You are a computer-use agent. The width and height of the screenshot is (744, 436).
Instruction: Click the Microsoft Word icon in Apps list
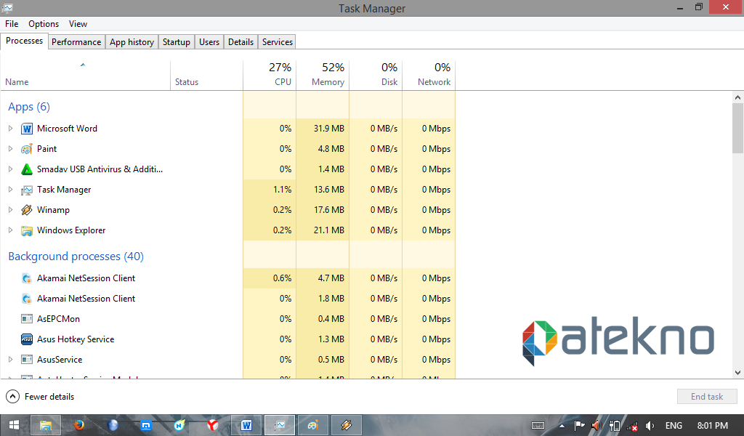pyautogui.click(x=27, y=129)
